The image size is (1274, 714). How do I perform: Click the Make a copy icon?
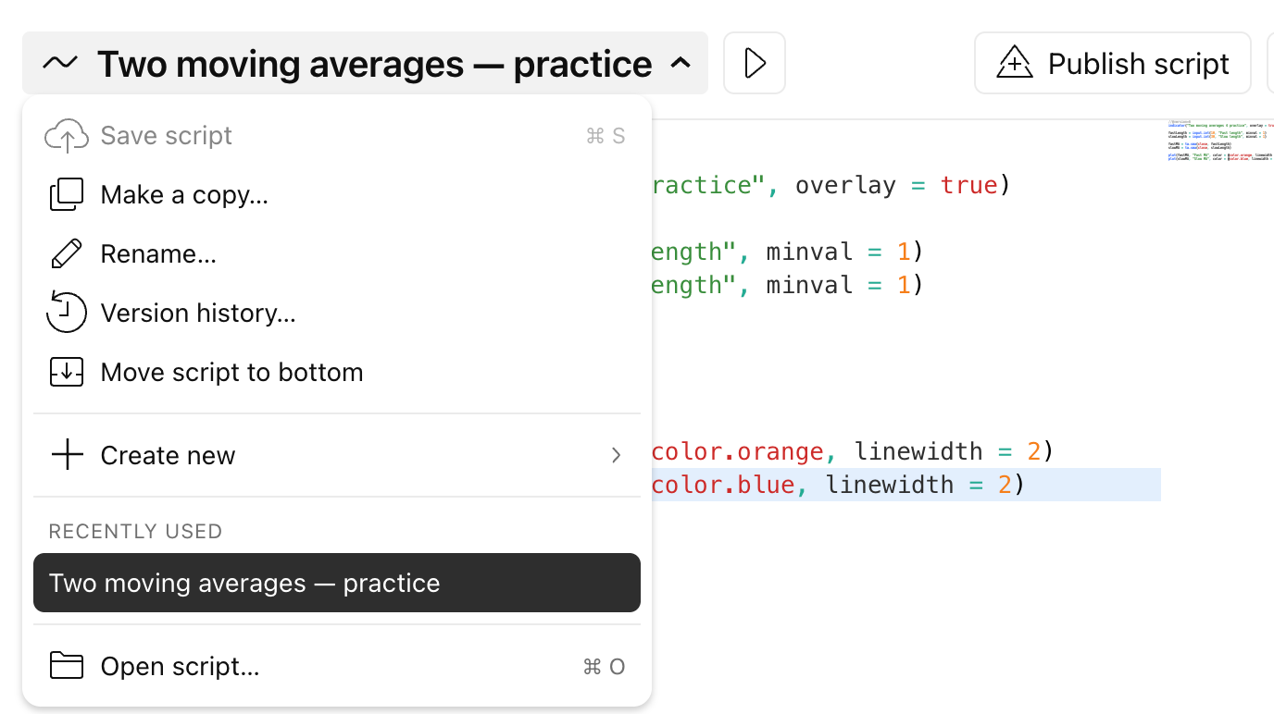[x=67, y=195]
